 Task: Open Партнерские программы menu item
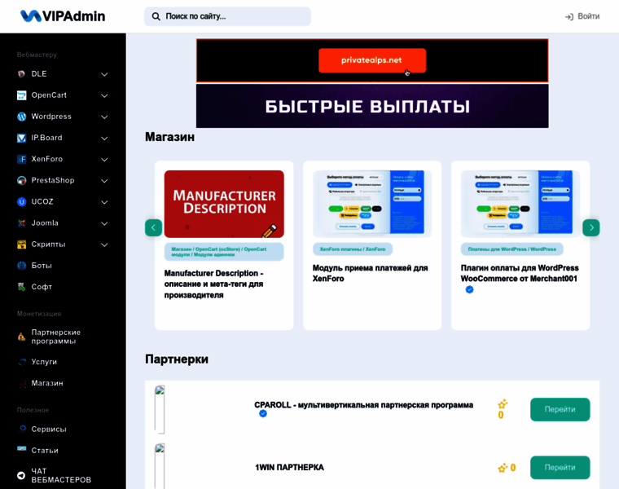pyautogui.click(x=55, y=337)
